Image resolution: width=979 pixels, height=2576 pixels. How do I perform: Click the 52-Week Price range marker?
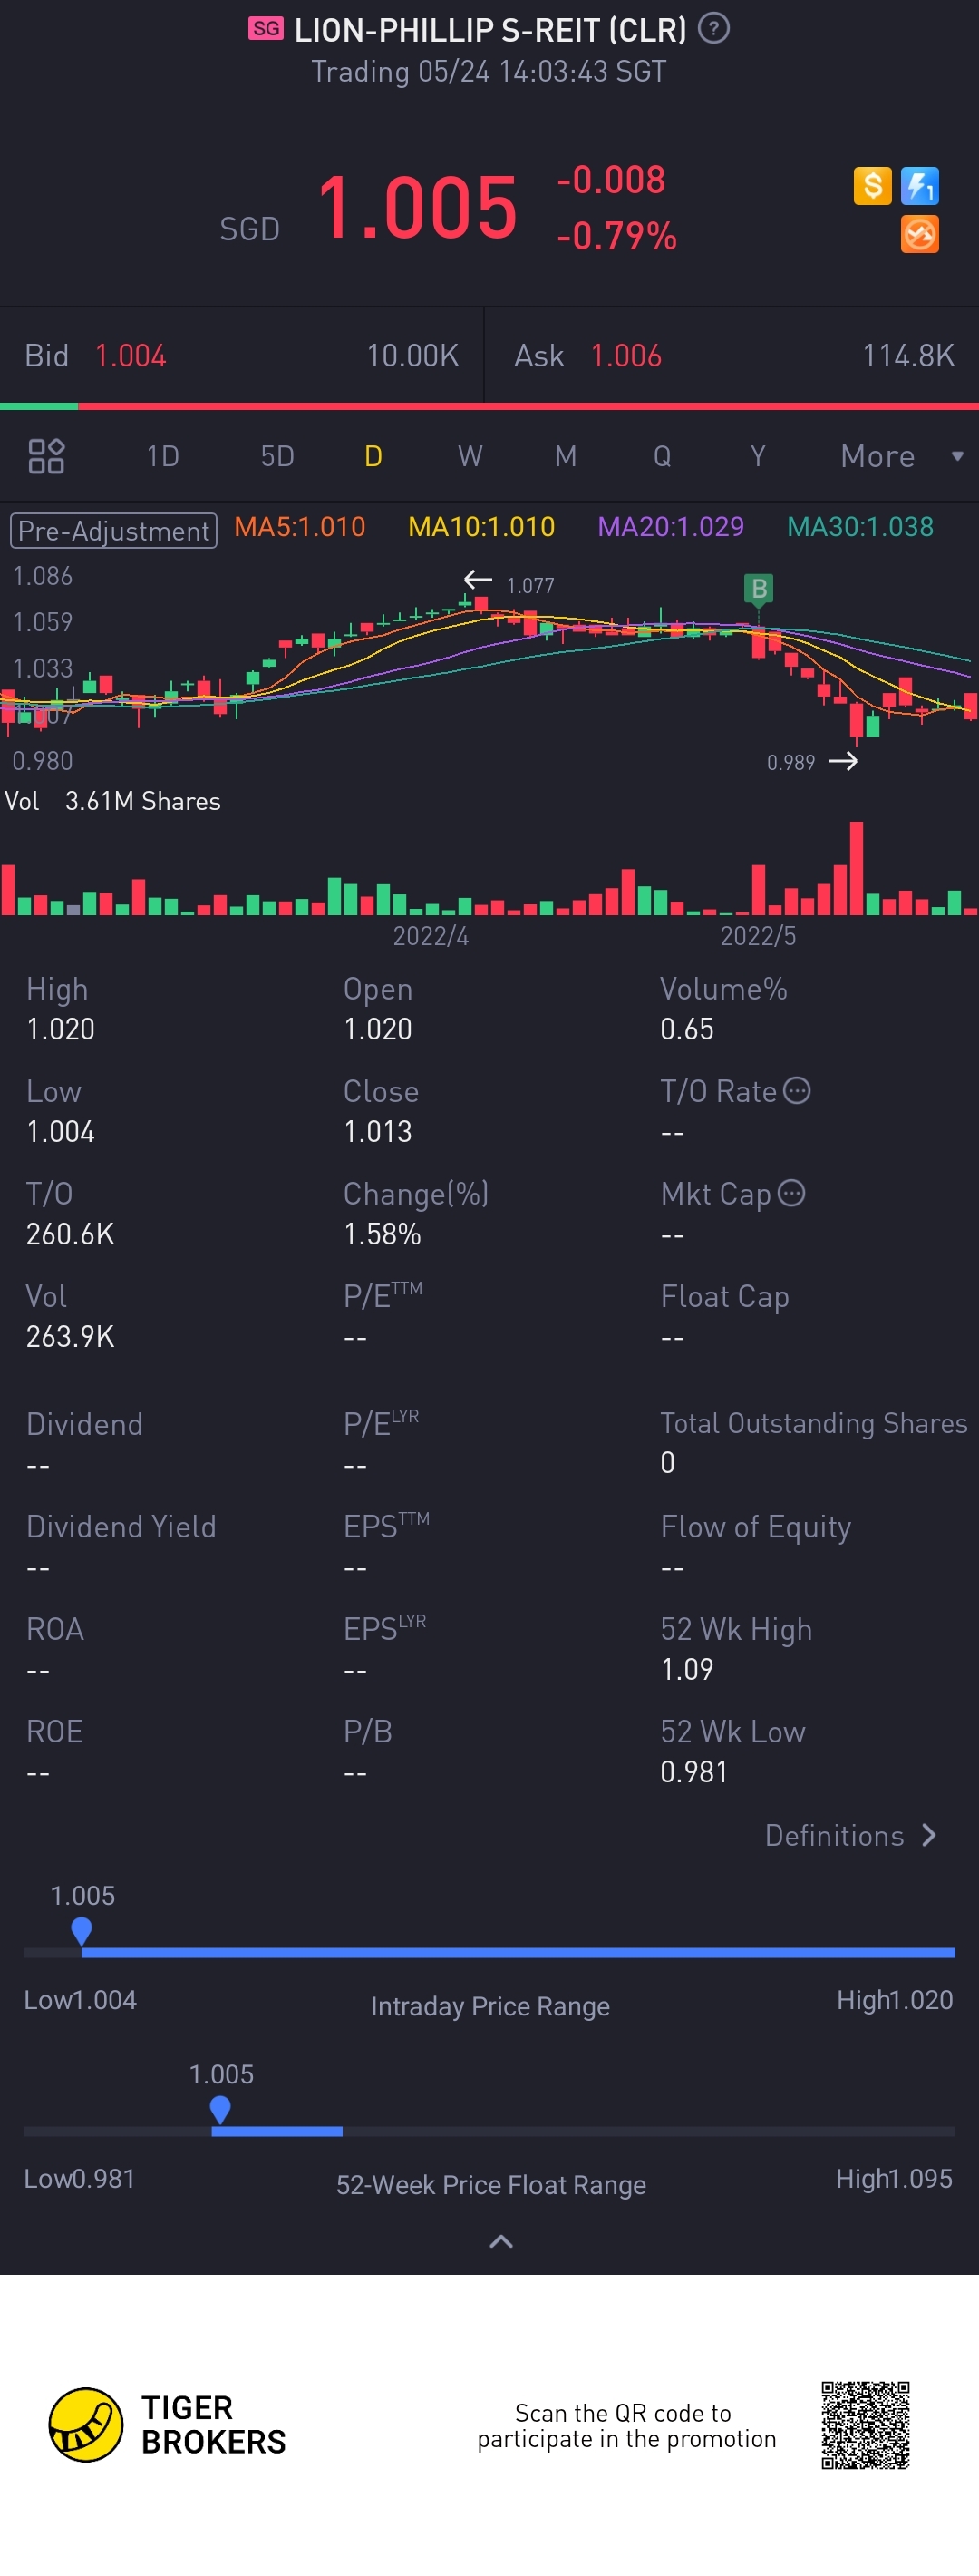(x=219, y=2109)
